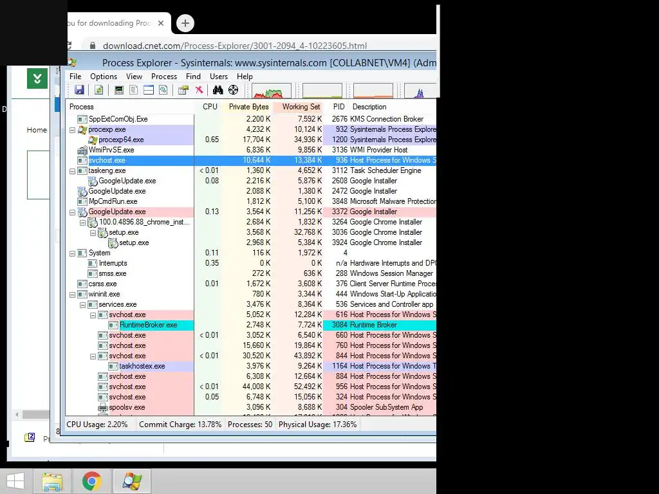Click the red Kill Process icon
659x494 pixels.
tap(200, 90)
